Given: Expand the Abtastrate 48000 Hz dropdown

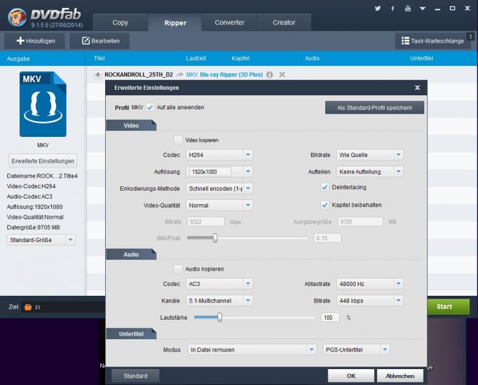Looking at the screenshot, I should pos(370,284).
